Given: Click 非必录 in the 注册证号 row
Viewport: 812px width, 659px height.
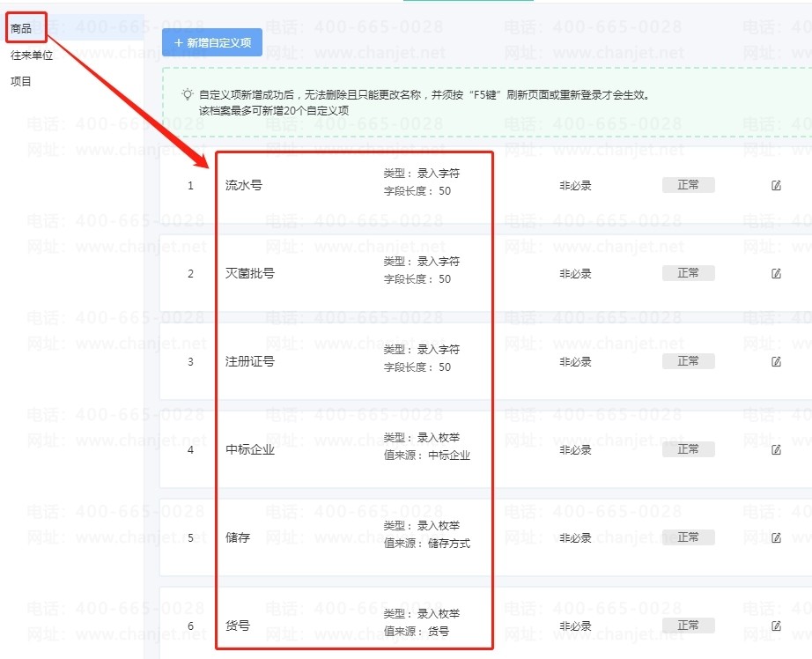Looking at the screenshot, I should (x=575, y=361).
